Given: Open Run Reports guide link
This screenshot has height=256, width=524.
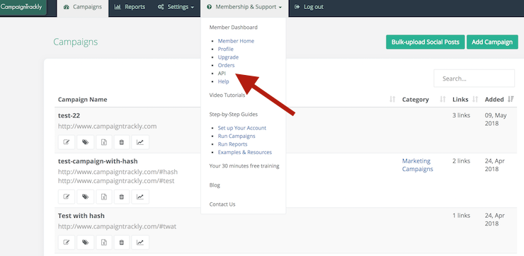Looking at the screenshot, I should coord(232,144).
